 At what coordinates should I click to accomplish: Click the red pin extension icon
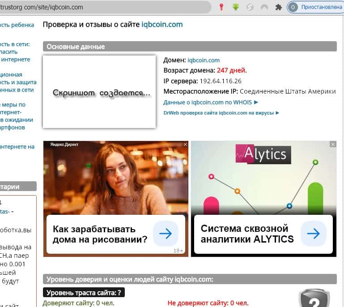click(x=221, y=7)
